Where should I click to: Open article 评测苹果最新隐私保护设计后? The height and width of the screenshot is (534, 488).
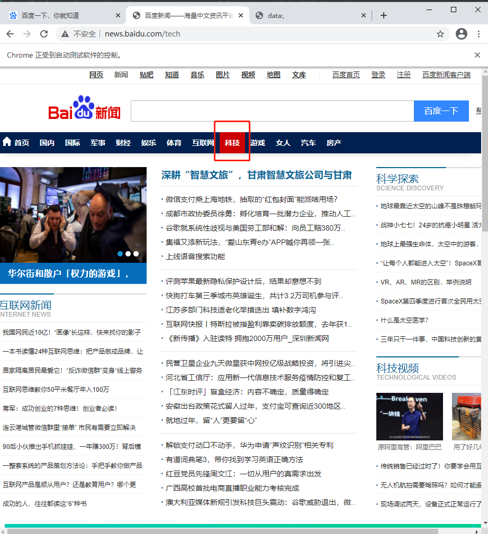tap(243, 281)
